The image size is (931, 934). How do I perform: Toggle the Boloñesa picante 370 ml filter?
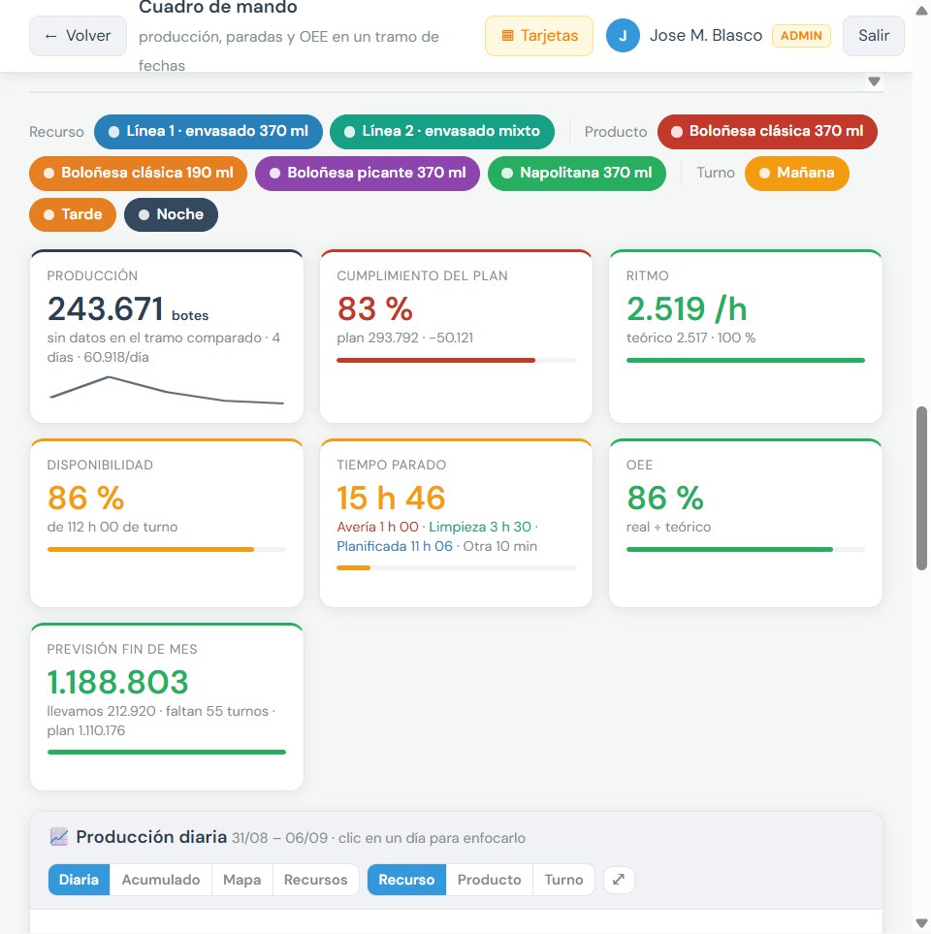(368, 173)
